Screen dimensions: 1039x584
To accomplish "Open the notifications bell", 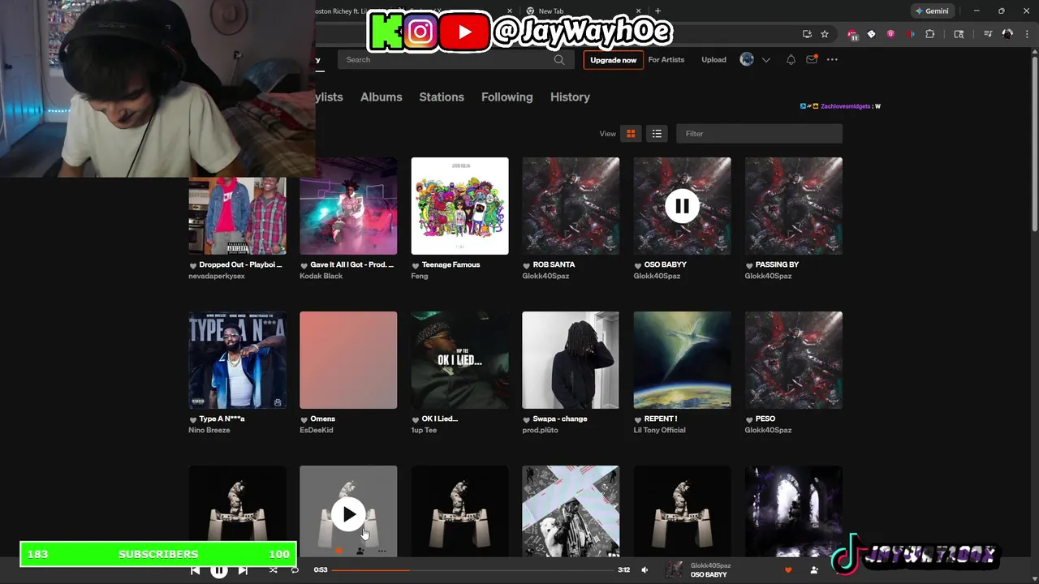I will 791,59.
